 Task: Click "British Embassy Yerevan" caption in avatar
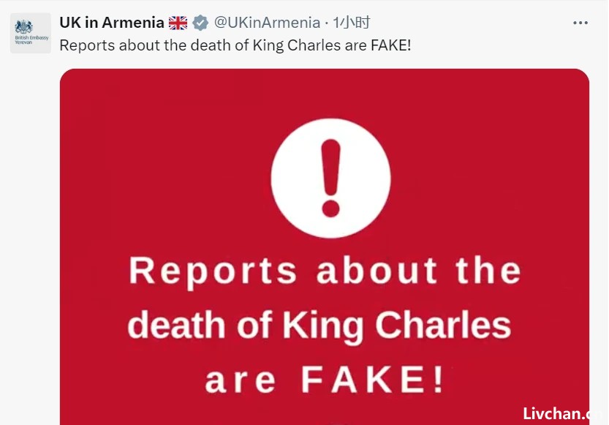[31, 40]
